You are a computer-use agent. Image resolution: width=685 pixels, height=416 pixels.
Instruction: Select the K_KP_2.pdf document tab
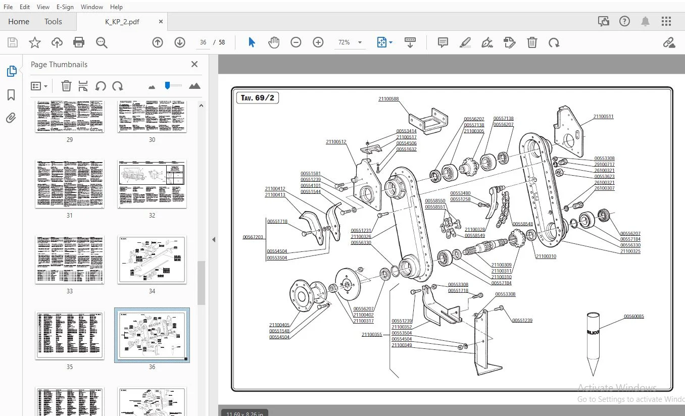[x=122, y=22]
